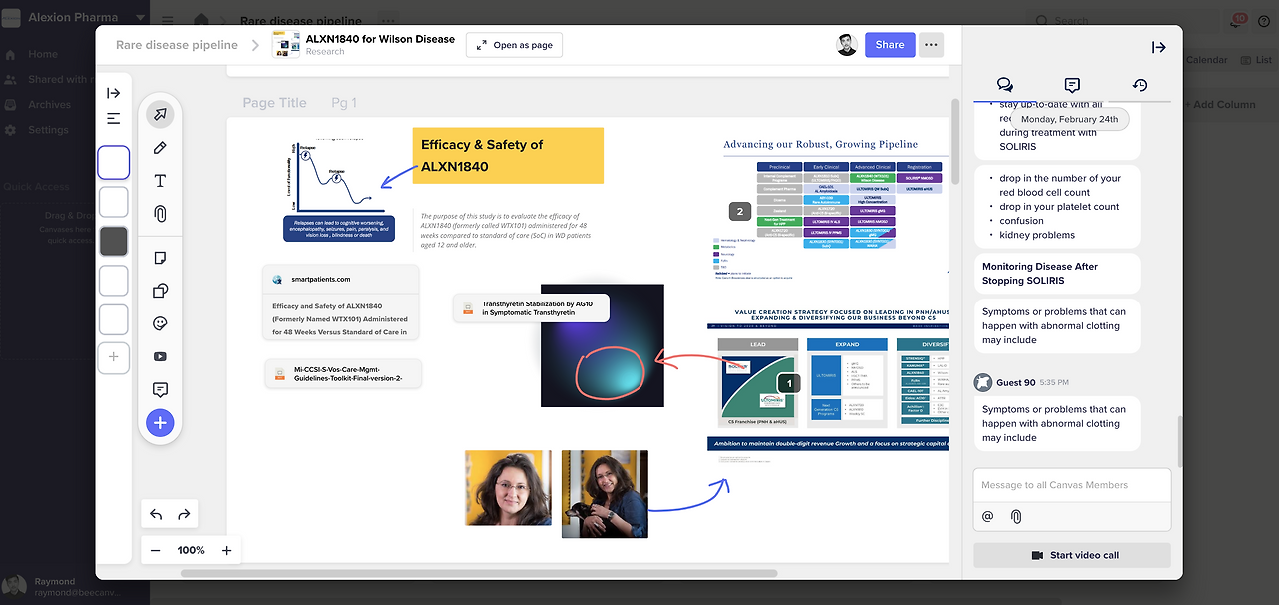Collapse the right chat sidebar
The height and width of the screenshot is (605, 1279).
1159,47
